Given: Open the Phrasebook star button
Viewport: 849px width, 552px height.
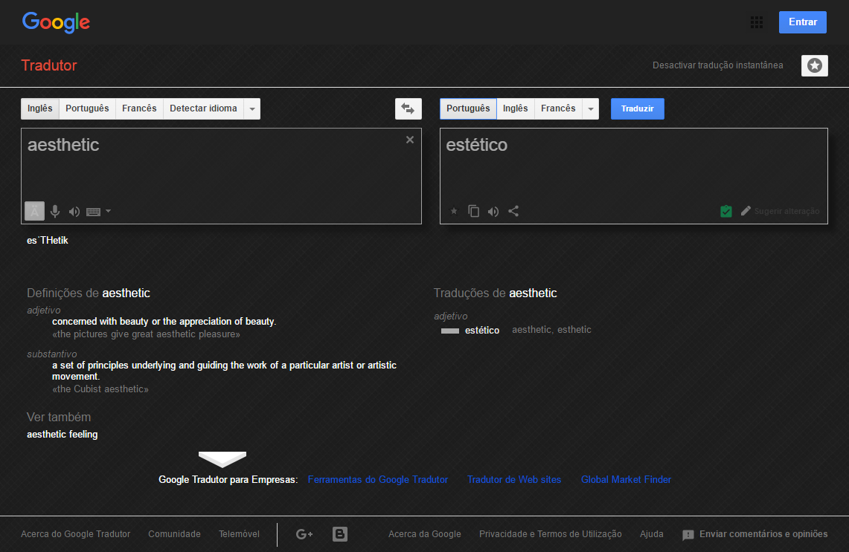Looking at the screenshot, I should (814, 65).
